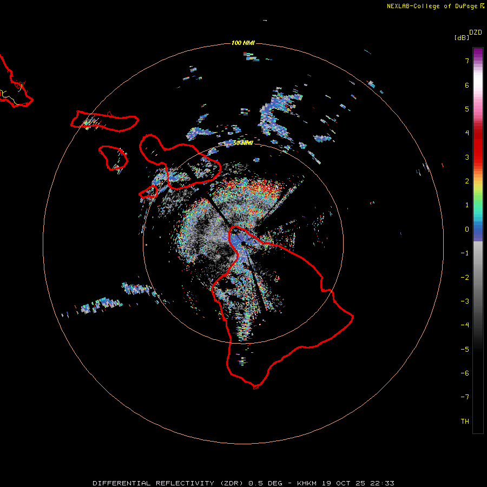Click the [dB] unit label
This screenshot has width=487, height=487.
click(462, 37)
